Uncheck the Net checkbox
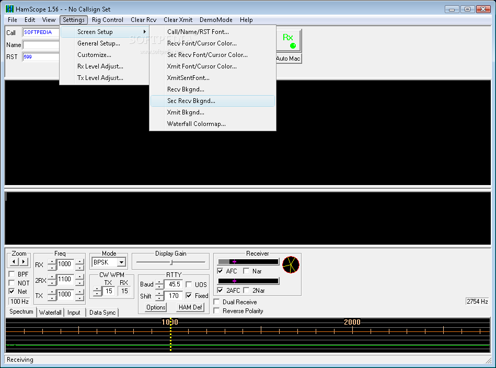 pyautogui.click(x=11, y=292)
